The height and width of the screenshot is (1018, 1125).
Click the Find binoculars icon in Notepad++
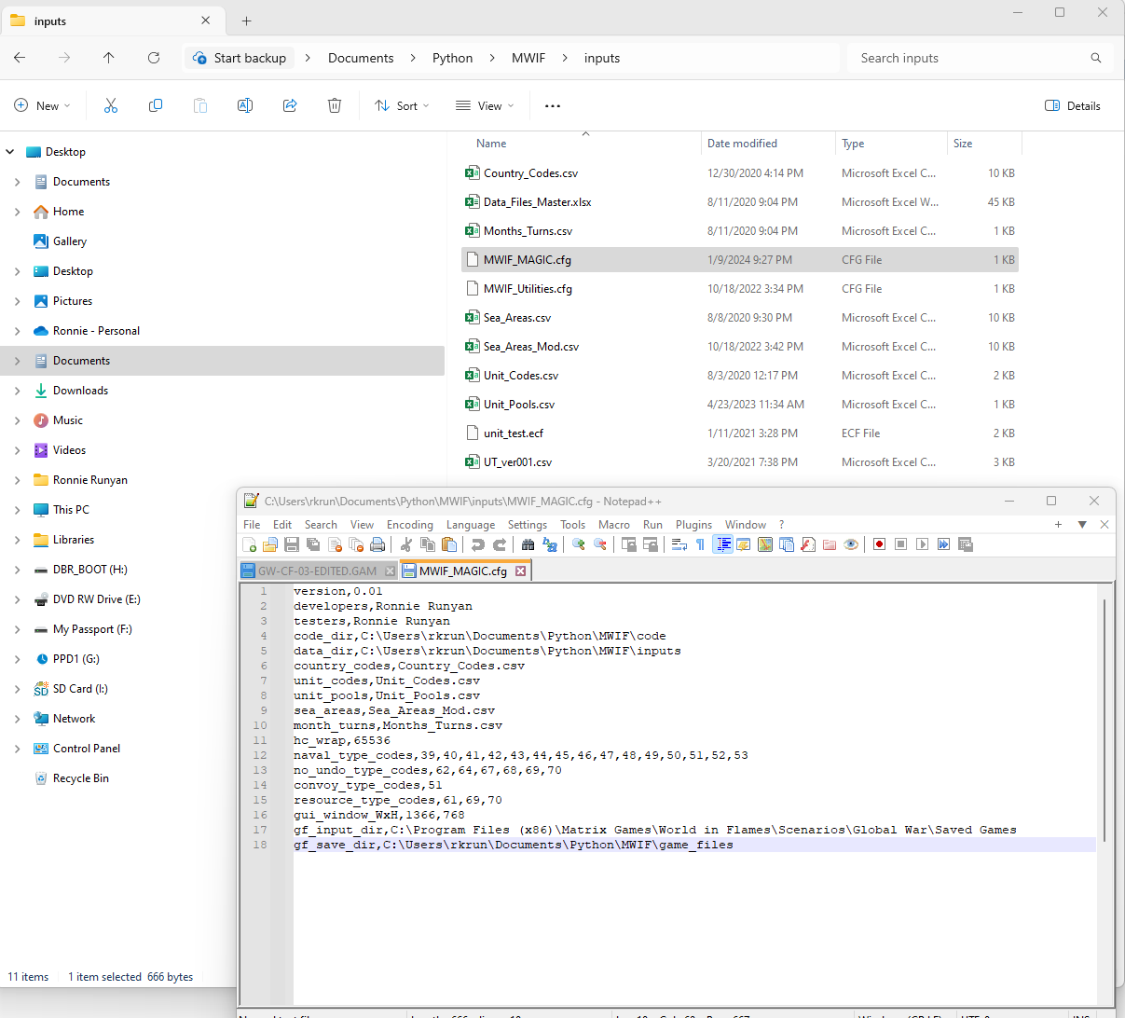coord(528,544)
